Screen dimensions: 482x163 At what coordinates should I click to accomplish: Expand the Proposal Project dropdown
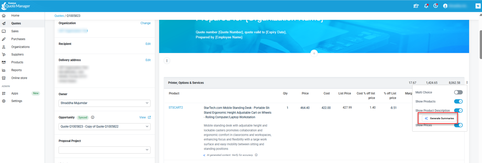(x=104, y=150)
